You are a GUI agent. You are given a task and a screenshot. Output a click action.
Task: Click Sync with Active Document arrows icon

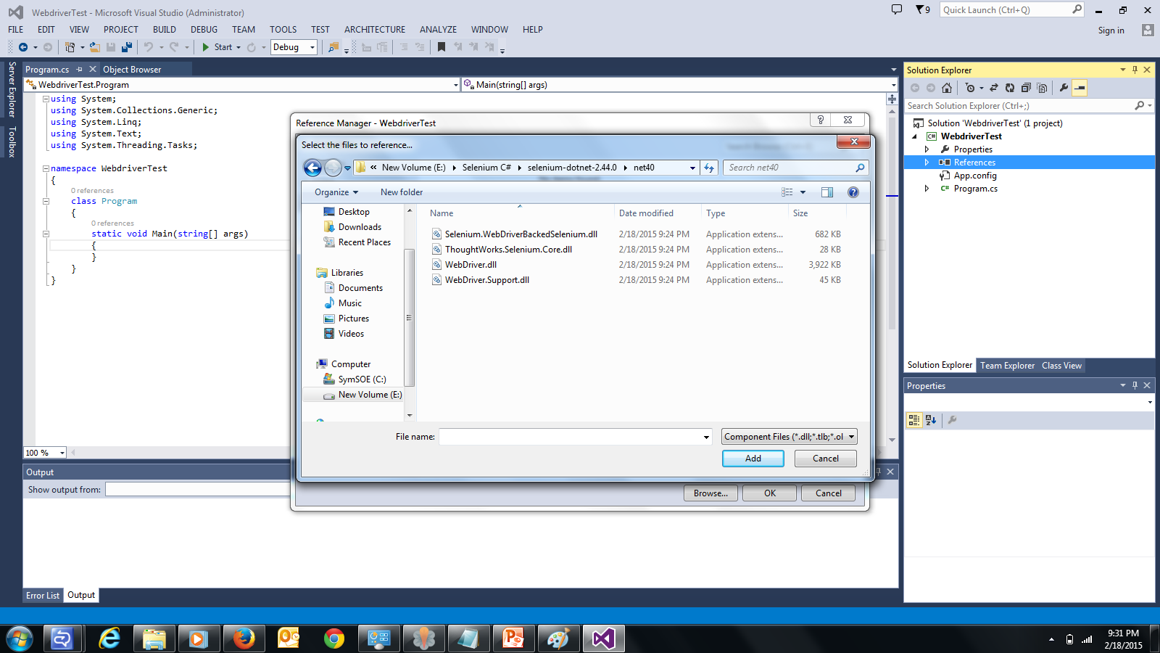tap(994, 88)
